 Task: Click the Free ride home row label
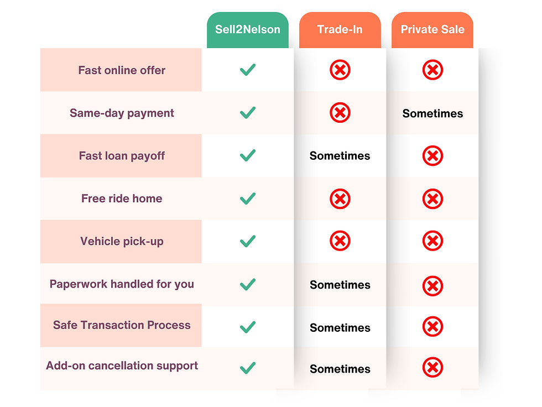122,199
